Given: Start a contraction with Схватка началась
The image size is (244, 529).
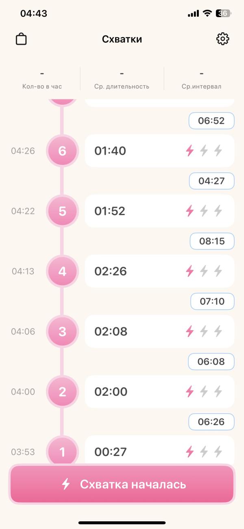Looking at the screenshot, I should click(122, 484).
